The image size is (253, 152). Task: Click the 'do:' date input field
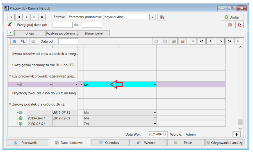pos(92,25)
